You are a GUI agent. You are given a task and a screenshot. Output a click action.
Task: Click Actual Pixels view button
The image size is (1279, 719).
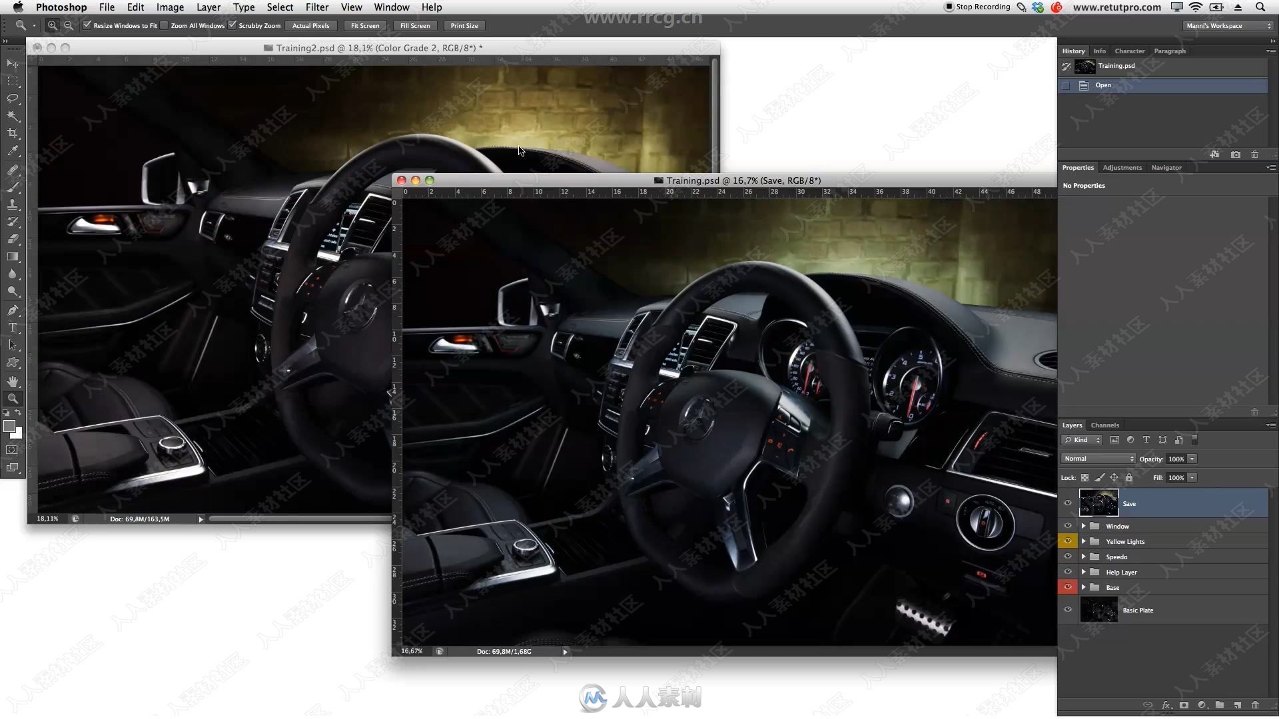(311, 25)
